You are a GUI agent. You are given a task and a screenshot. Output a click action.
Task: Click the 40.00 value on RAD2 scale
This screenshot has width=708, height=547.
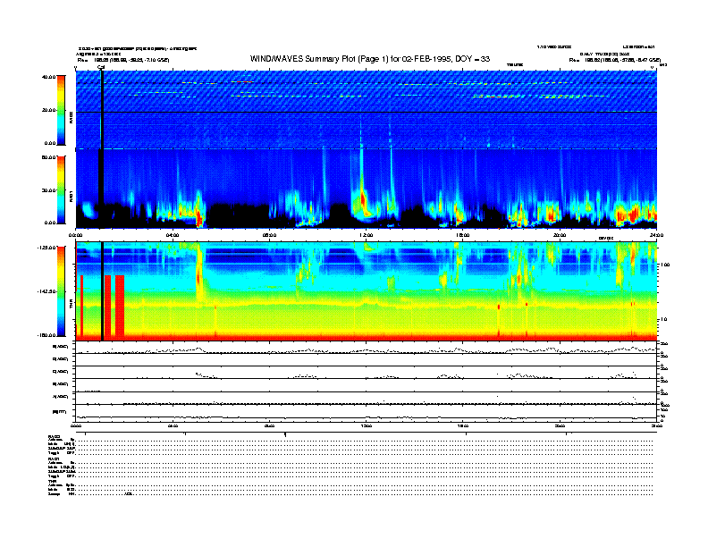tap(43, 77)
